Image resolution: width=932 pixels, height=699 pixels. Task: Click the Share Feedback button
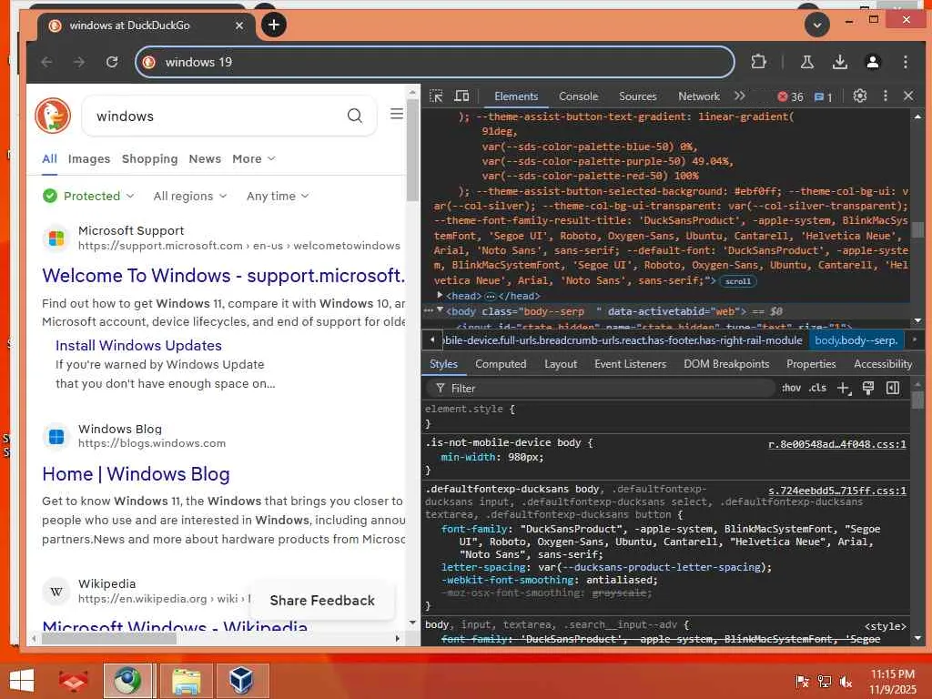(x=322, y=601)
